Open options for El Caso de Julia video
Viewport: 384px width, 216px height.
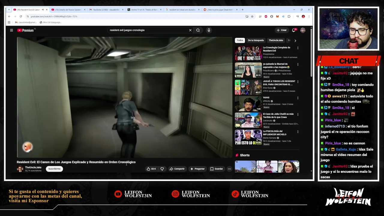(298, 115)
